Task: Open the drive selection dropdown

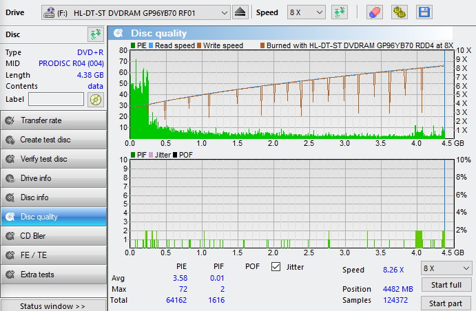Action: 136,12
